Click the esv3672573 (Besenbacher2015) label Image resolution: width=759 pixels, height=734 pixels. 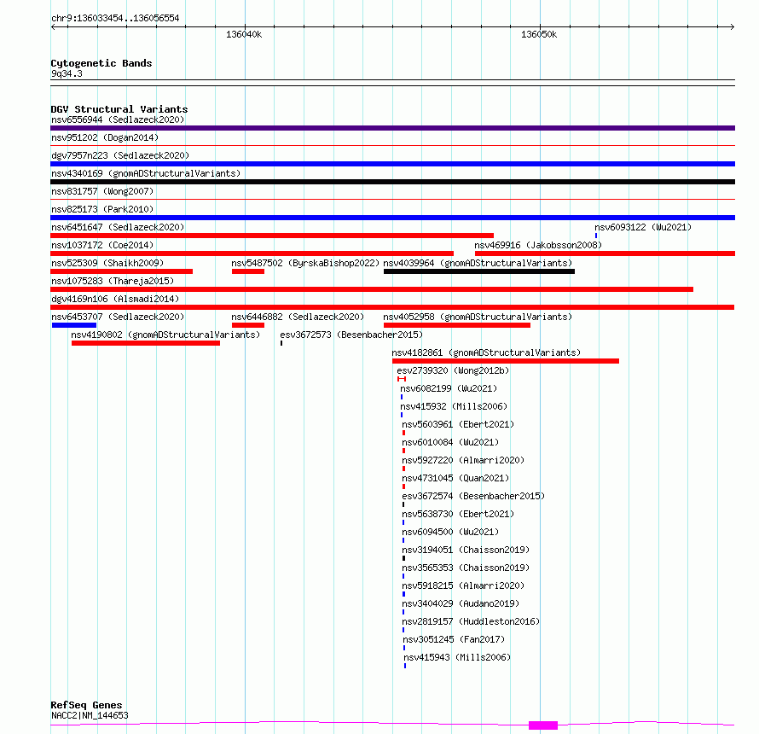click(x=351, y=335)
